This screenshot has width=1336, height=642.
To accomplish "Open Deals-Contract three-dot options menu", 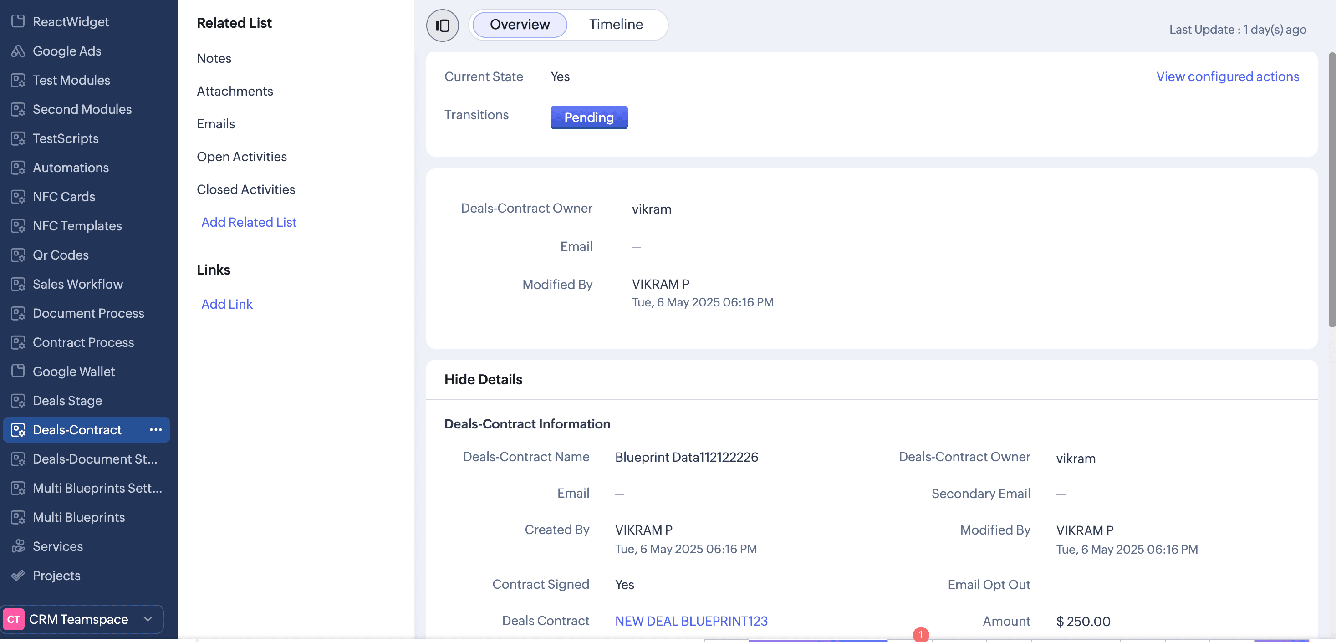I will tap(156, 429).
